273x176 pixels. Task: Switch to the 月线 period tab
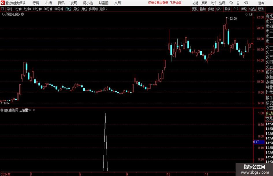click(x=84, y=9)
